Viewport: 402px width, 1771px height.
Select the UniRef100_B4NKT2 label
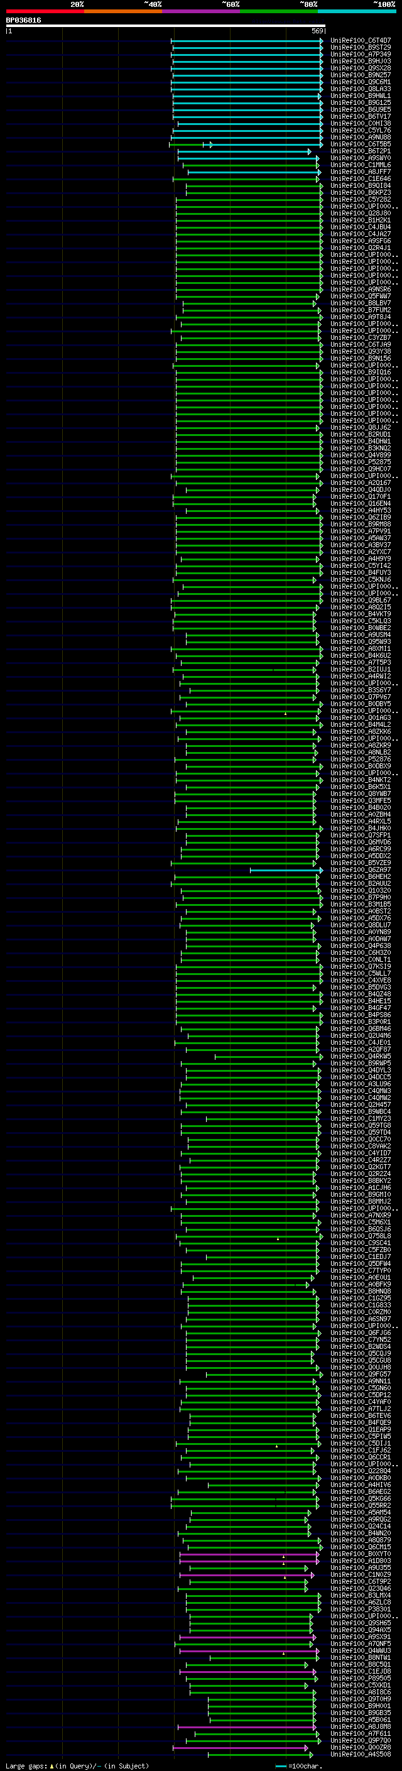click(x=360, y=780)
